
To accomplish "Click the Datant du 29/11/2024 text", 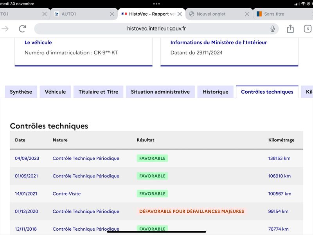I will point(196,52).
